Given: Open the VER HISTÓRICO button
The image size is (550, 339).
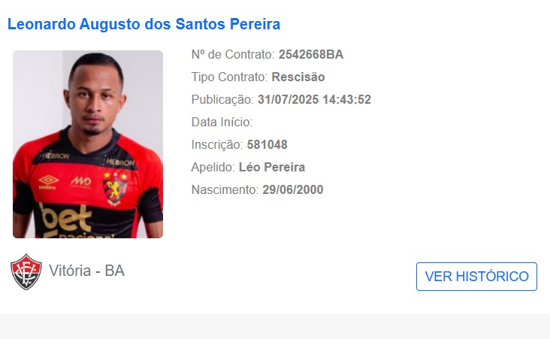Looking at the screenshot, I should pos(476,277).
